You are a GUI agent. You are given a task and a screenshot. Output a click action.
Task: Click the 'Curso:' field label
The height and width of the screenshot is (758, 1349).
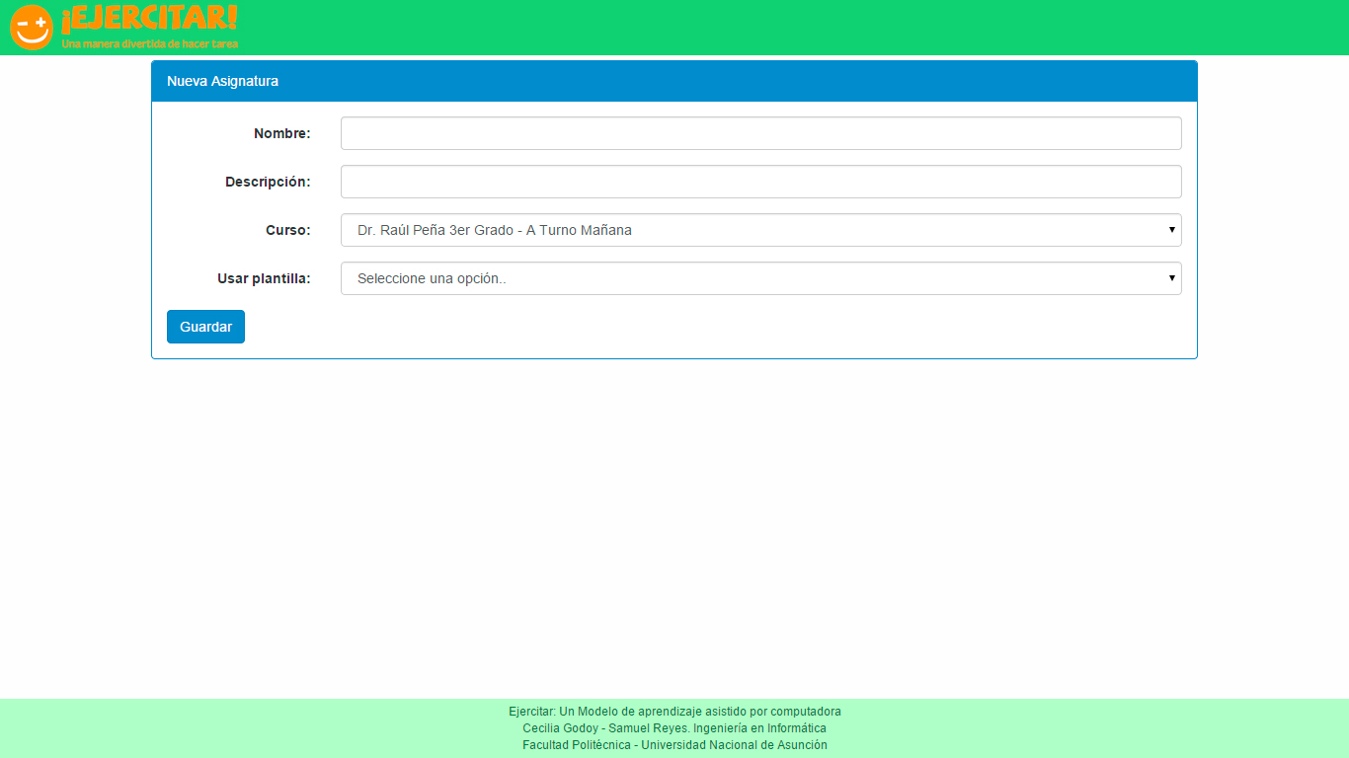tap(287, 230)
